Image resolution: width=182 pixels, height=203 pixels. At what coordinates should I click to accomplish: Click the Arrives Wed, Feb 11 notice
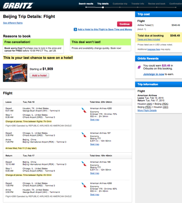tap(21, 148)
